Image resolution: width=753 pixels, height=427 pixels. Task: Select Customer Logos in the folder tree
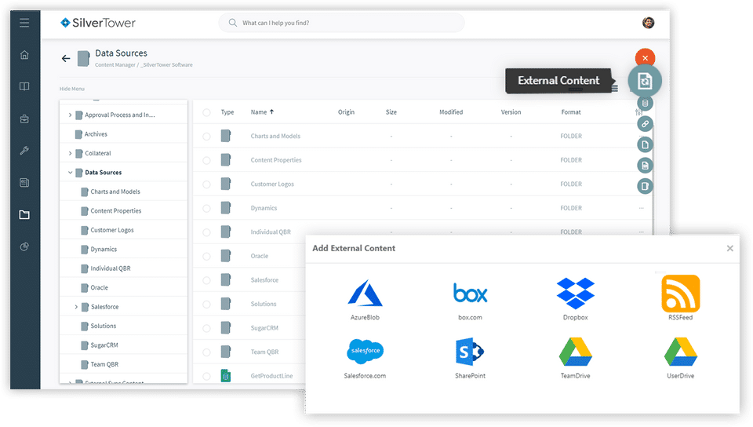[x=112, y=230]
